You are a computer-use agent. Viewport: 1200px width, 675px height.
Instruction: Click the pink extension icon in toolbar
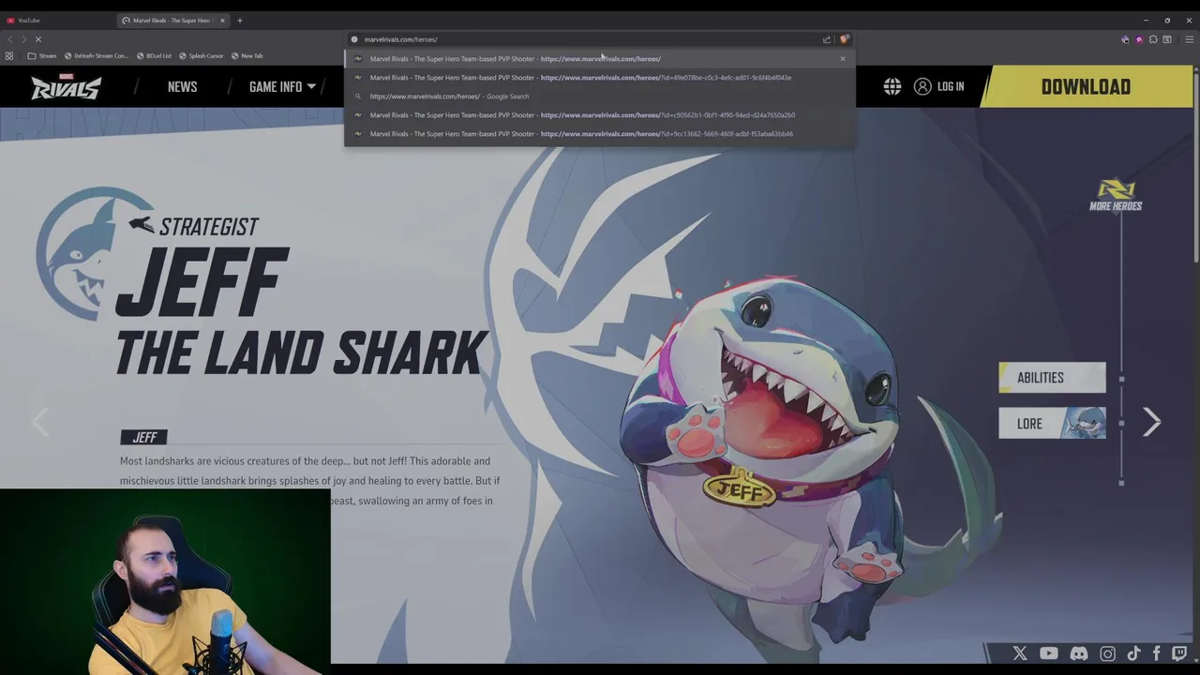(1139, 39)
